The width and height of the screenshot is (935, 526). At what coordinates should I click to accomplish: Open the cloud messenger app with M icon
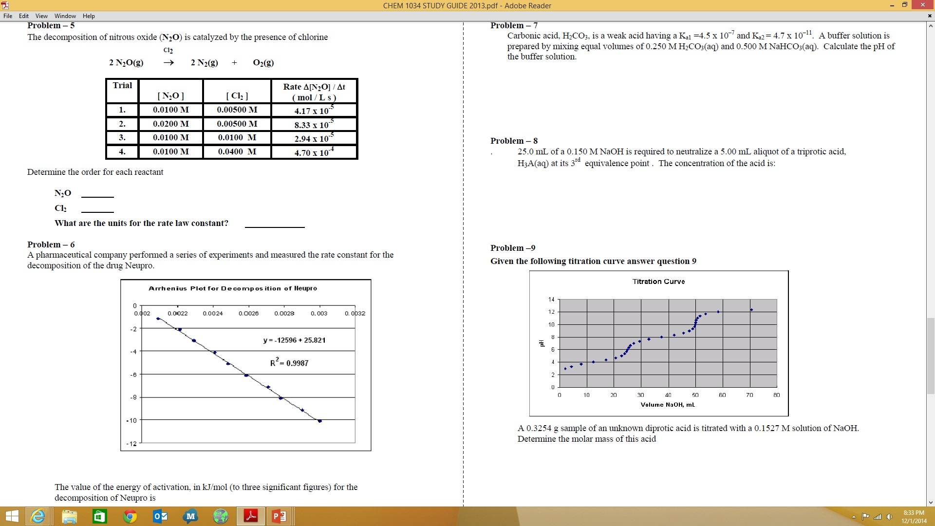point(190,516)
